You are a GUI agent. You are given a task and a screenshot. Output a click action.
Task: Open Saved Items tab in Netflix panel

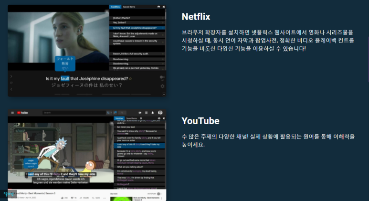pos(129,7)
